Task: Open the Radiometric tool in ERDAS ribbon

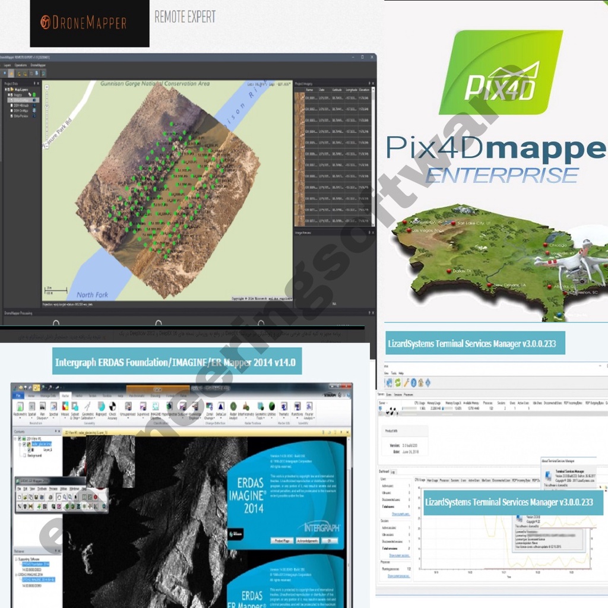Action: [x=20, y=409]
